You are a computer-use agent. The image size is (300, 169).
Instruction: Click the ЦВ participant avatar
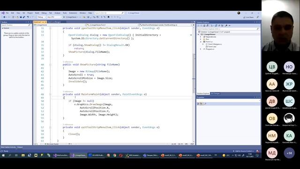point(272,67)
